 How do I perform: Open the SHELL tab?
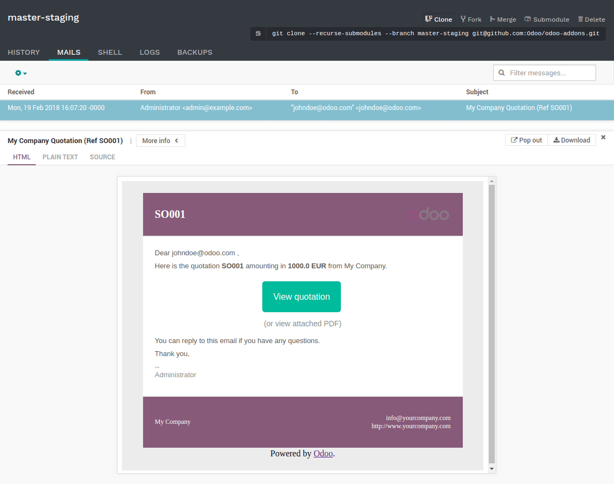tap(110, 52)
